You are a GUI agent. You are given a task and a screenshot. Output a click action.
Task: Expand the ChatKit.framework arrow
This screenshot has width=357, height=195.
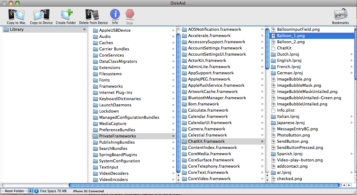262,142
